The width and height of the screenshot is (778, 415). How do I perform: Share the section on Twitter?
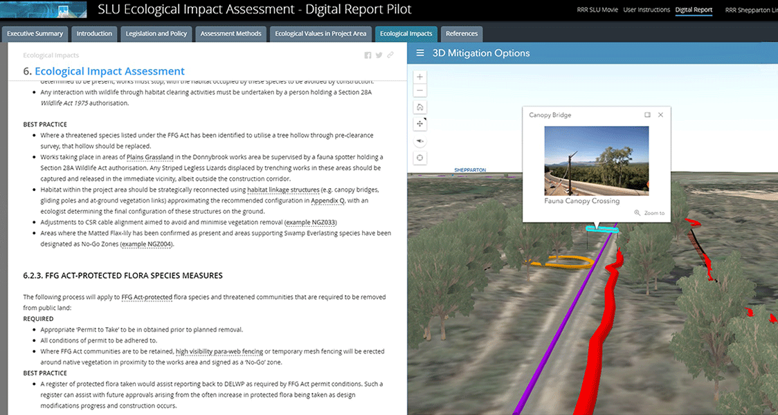(379, 55)
